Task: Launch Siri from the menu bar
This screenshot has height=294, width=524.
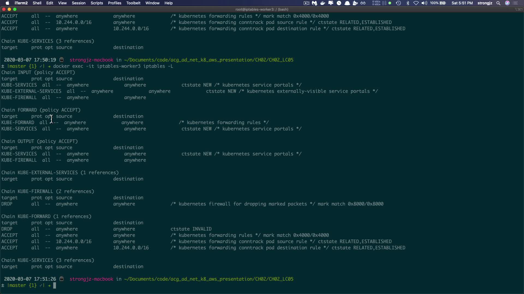Action: (507, 3)
